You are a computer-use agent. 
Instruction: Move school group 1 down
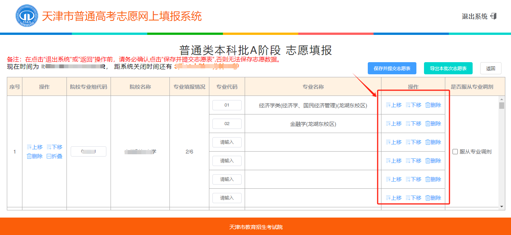pos(54,147)
